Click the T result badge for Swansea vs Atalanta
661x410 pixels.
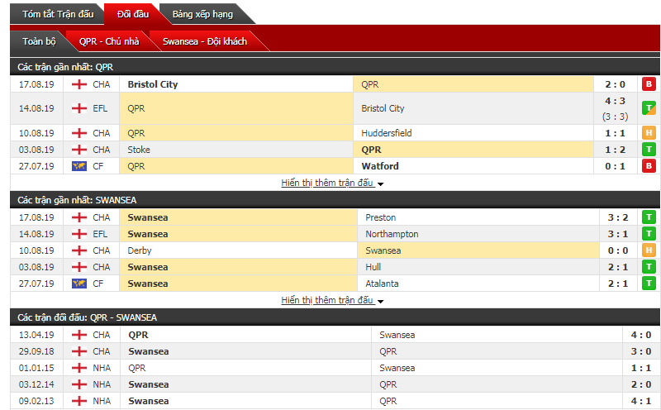point(649,283)
